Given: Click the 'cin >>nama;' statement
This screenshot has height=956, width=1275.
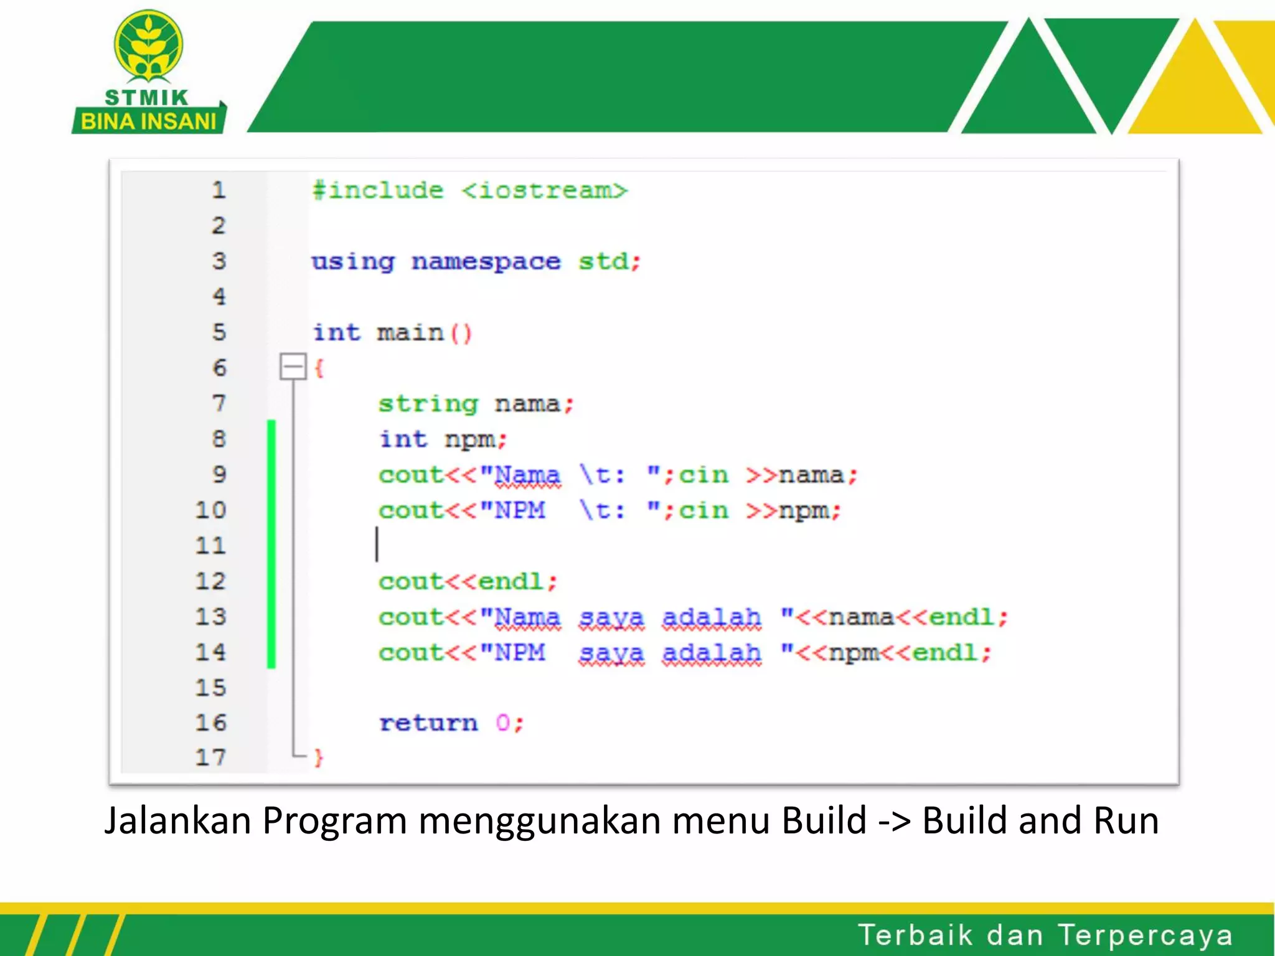Looking at the screenshot, I should (x=768, y=475).
